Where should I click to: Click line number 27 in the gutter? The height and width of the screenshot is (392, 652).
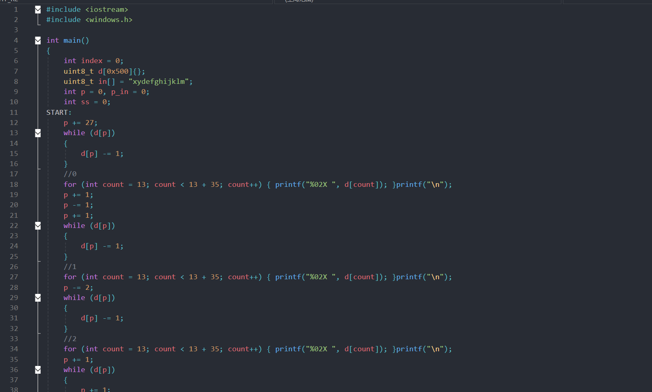(14, 277)
